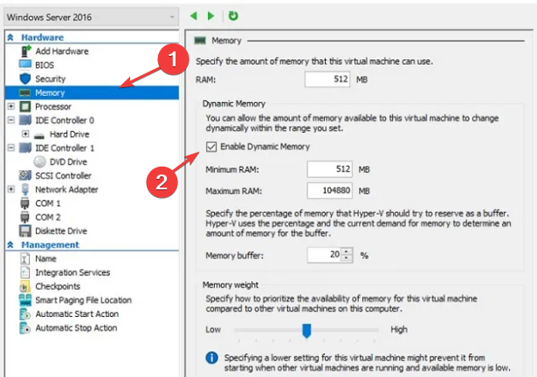Click the blue information icon about memory weight
537x377 pixels.
pos(211,358)
